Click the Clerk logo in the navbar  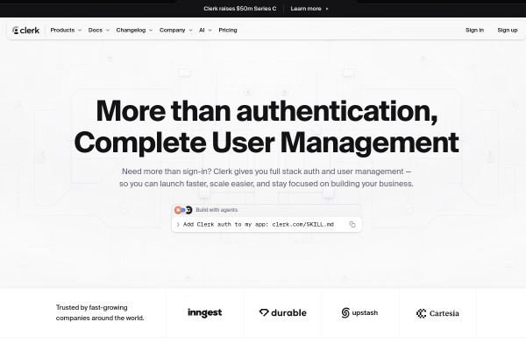25,30
